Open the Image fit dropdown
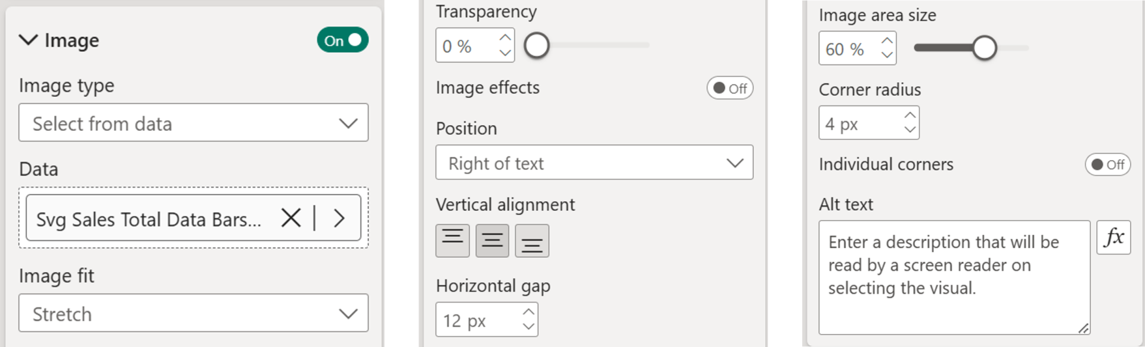The image size is (1145, 347). 193,313
